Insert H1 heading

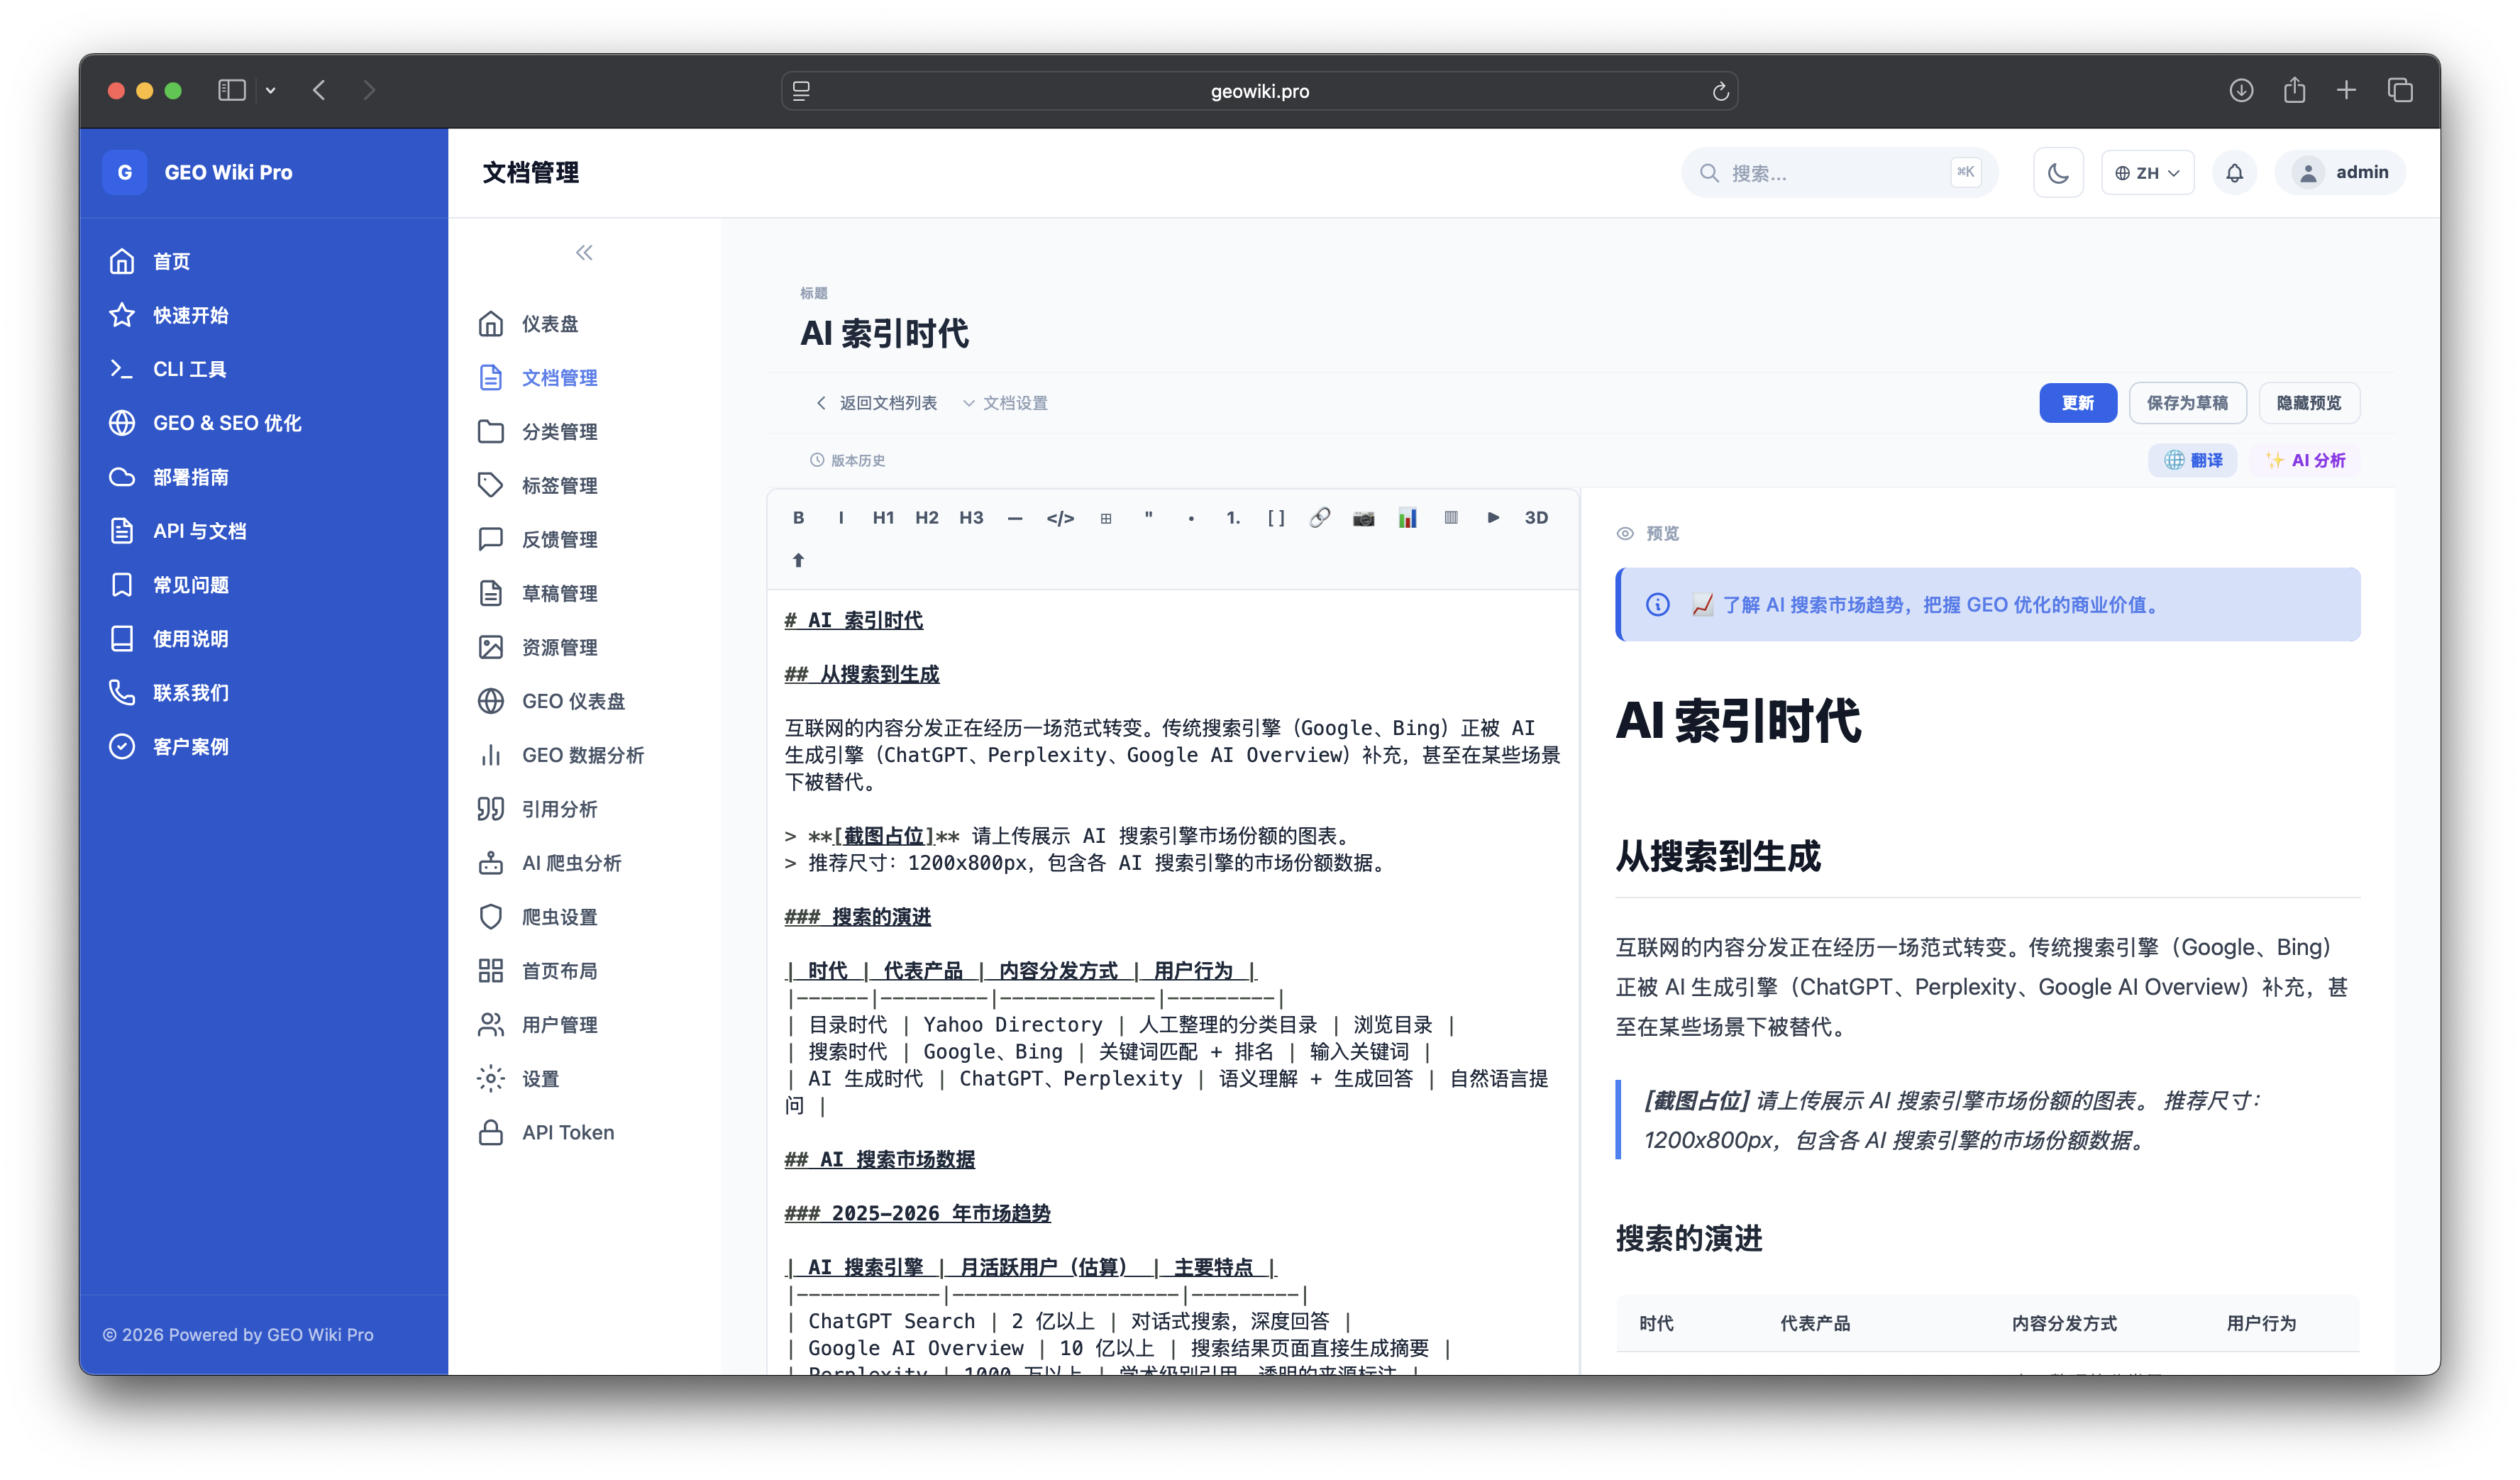pyautogui.click(x=883, y=517)
